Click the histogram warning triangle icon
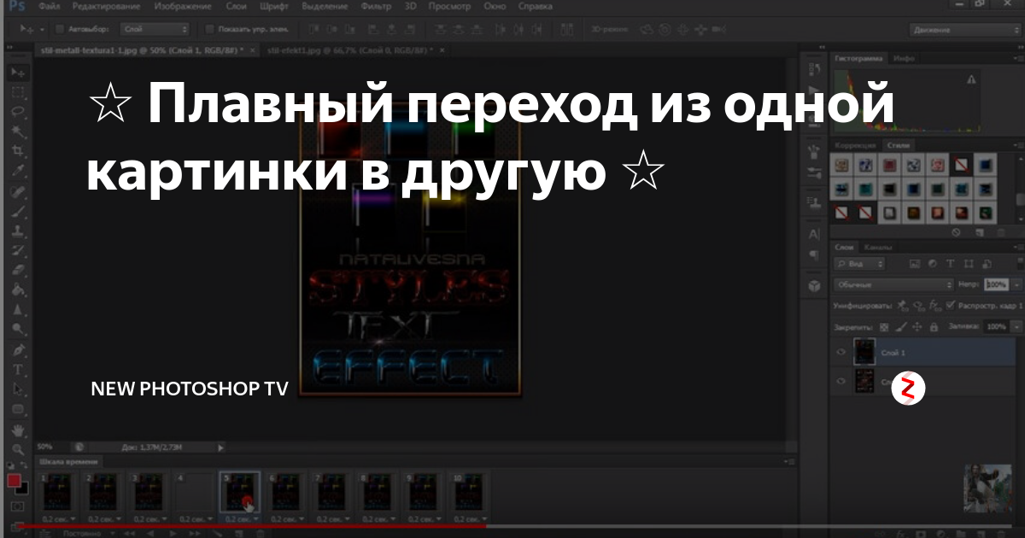 (x=971, y=79)
